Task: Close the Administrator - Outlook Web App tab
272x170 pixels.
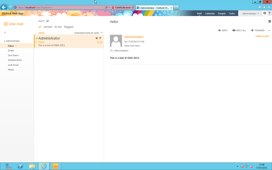Action: click(x=171, y=8)
